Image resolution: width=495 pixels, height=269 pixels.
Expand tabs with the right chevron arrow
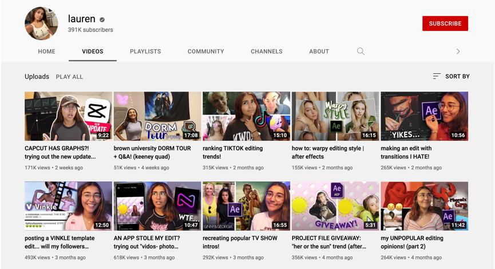coord(458,51)
